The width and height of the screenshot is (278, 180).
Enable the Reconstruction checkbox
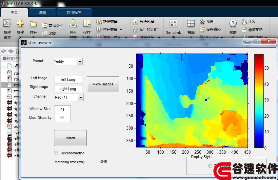click(x=56, y=153)
